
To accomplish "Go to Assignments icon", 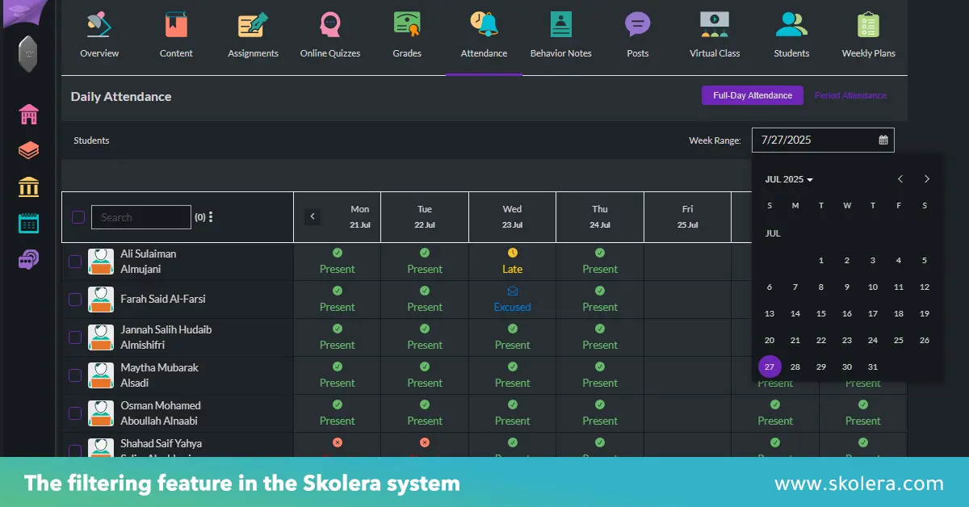I will (253, 26).
